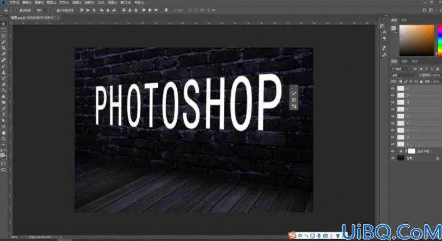This screenshot has width=442, height=241.
Task: Select the Magic Wand tool
Action: point(4,42)
